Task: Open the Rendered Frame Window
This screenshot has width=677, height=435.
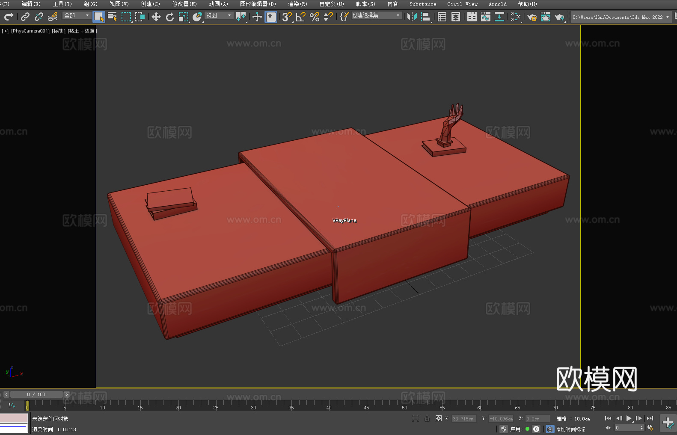Action: (546, 17)
